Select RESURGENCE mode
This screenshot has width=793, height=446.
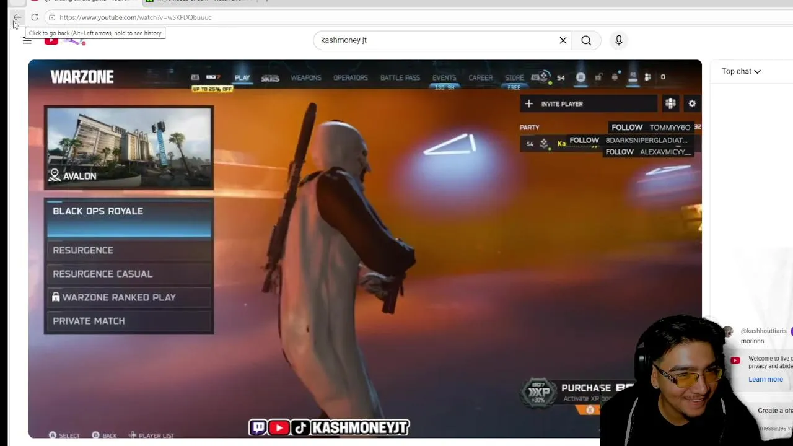pos(129,250)
